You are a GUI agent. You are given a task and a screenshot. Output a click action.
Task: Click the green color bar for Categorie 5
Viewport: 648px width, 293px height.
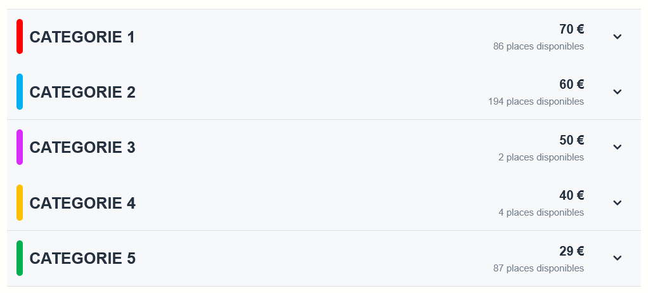[20, 258]
